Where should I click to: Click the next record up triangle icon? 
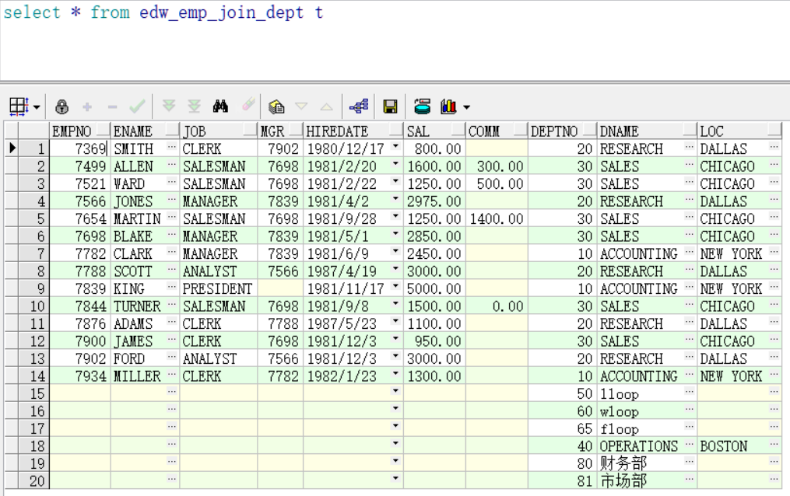pos(326,107)
